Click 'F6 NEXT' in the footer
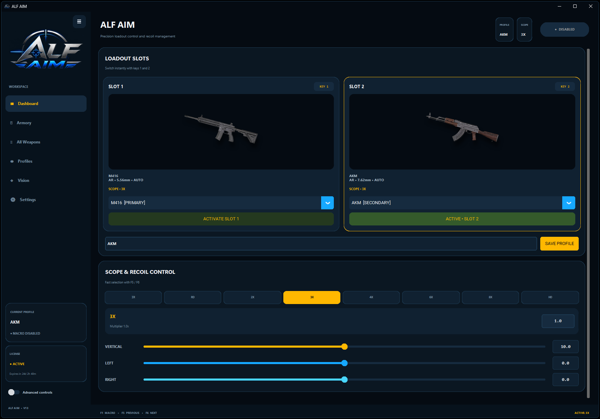 click(x=151, y=413)
